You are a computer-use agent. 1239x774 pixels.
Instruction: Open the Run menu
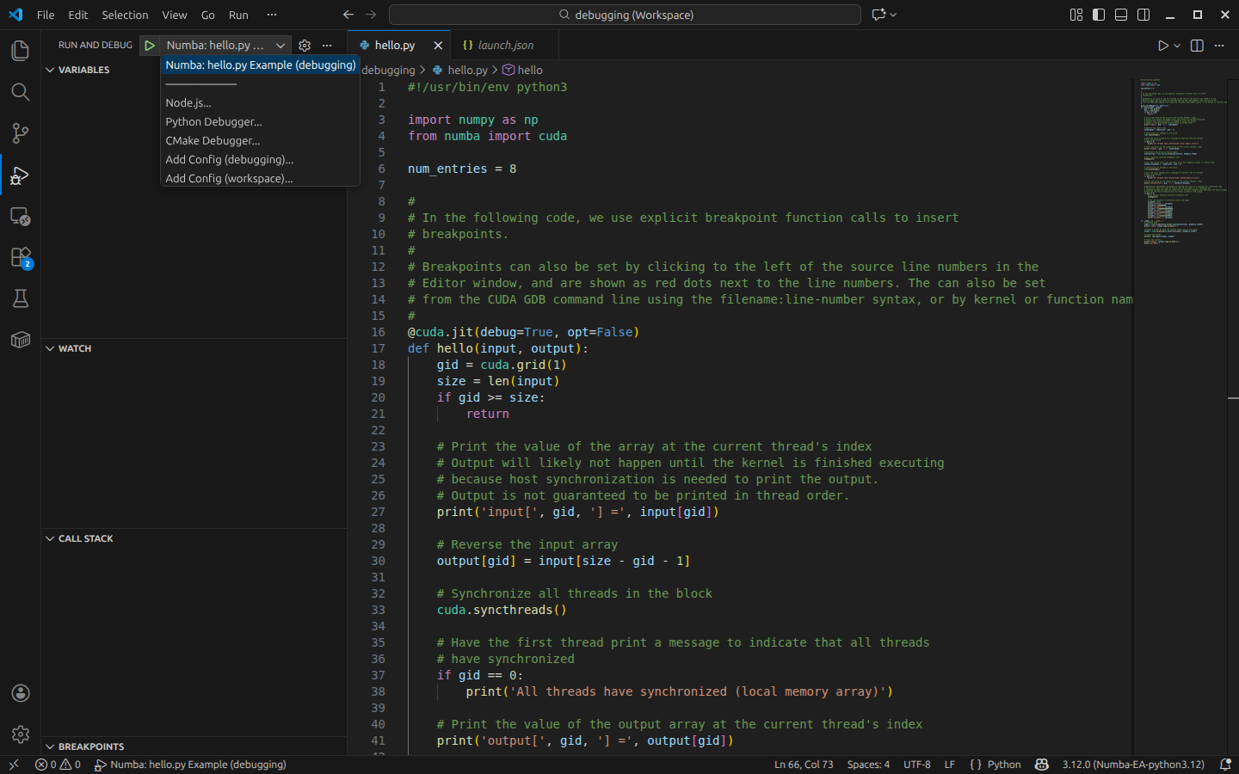[x=238, y=15]
